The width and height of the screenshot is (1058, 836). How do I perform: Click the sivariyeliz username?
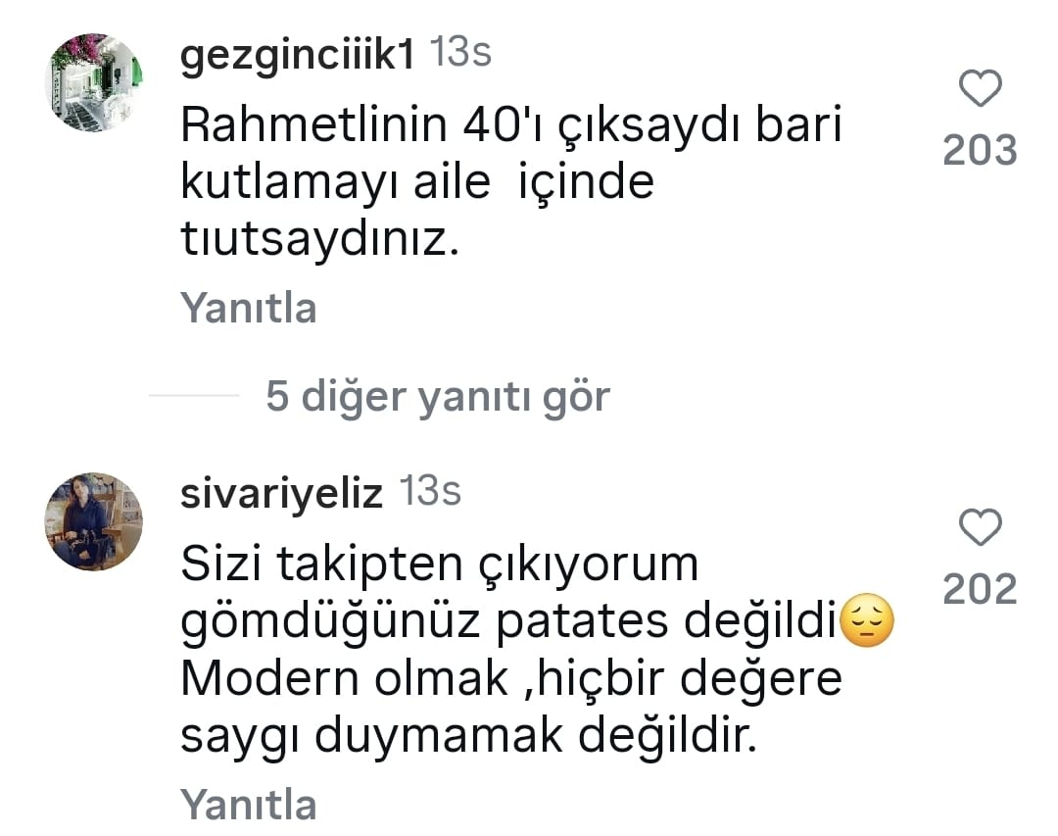pyautogui.click(x=281, y=494)
